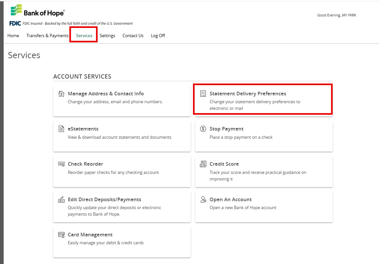Select the Stop Payment title

226,129
